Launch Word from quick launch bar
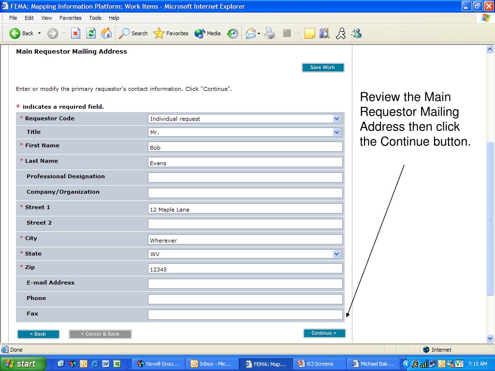 point(105,364)
